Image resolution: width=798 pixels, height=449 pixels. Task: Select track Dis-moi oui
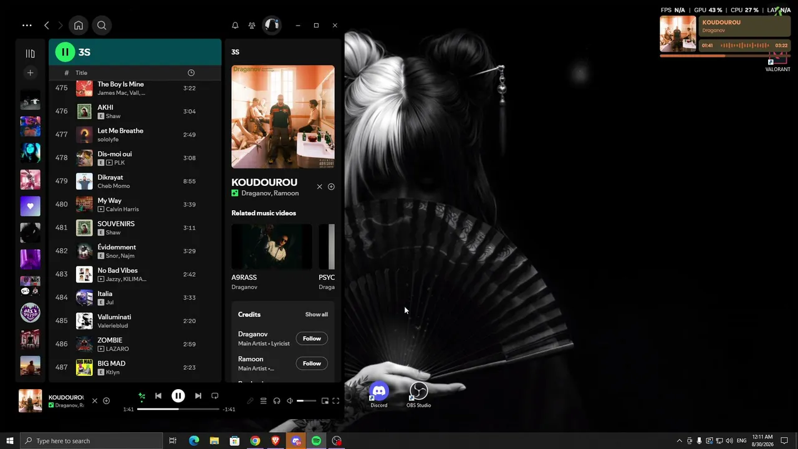[135, 158]
